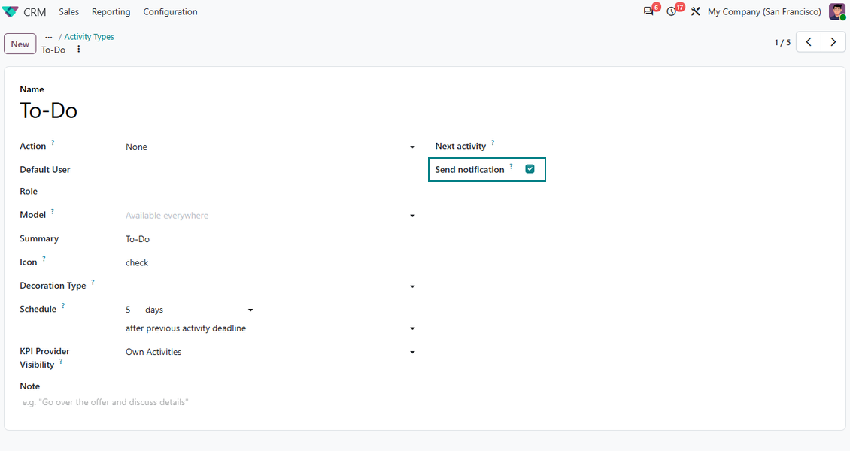Show the Icon field help tooltip
Image resolution: width=850 pixels, height=451 pixels.
point(44,259)
